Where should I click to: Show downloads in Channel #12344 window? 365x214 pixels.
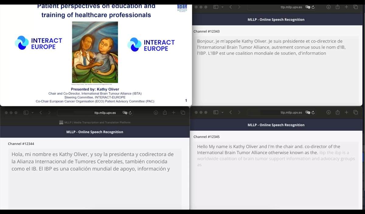pyautogui.click(x=156, y=112)
